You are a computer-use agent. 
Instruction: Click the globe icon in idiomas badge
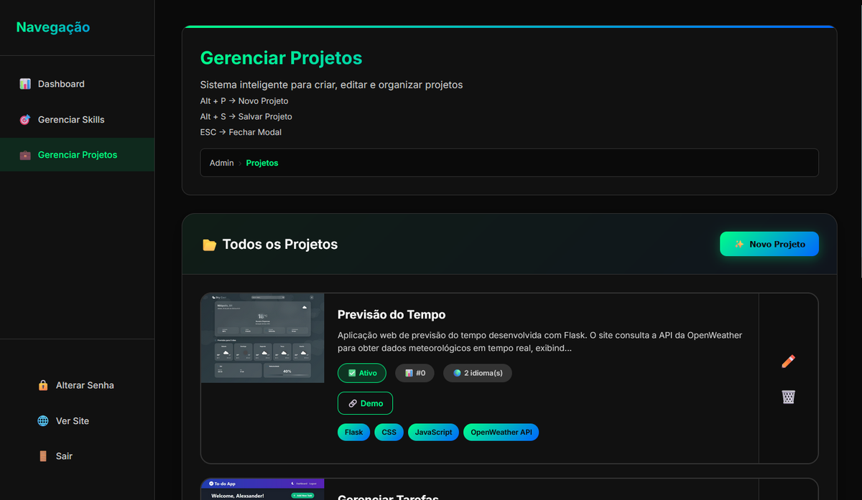457,373
